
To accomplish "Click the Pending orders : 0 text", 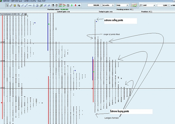I will tap(124, 9).
